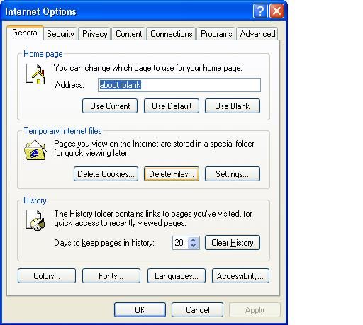
Task: Click the Temporary Internet files folder icon
Action: coord(35,150)
